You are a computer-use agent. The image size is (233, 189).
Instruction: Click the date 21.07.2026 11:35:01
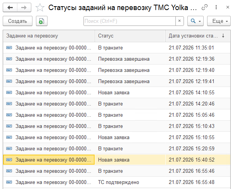pyautogui.click(x=191, y=48)
